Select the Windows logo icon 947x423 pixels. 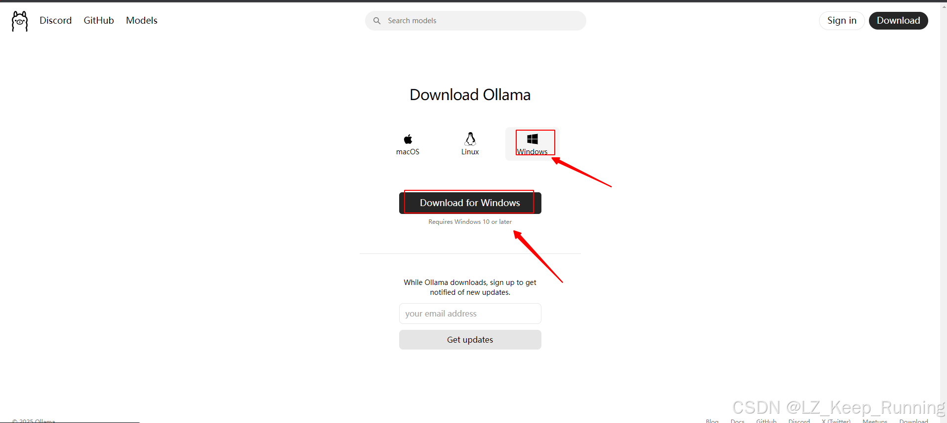coord(533,139)
